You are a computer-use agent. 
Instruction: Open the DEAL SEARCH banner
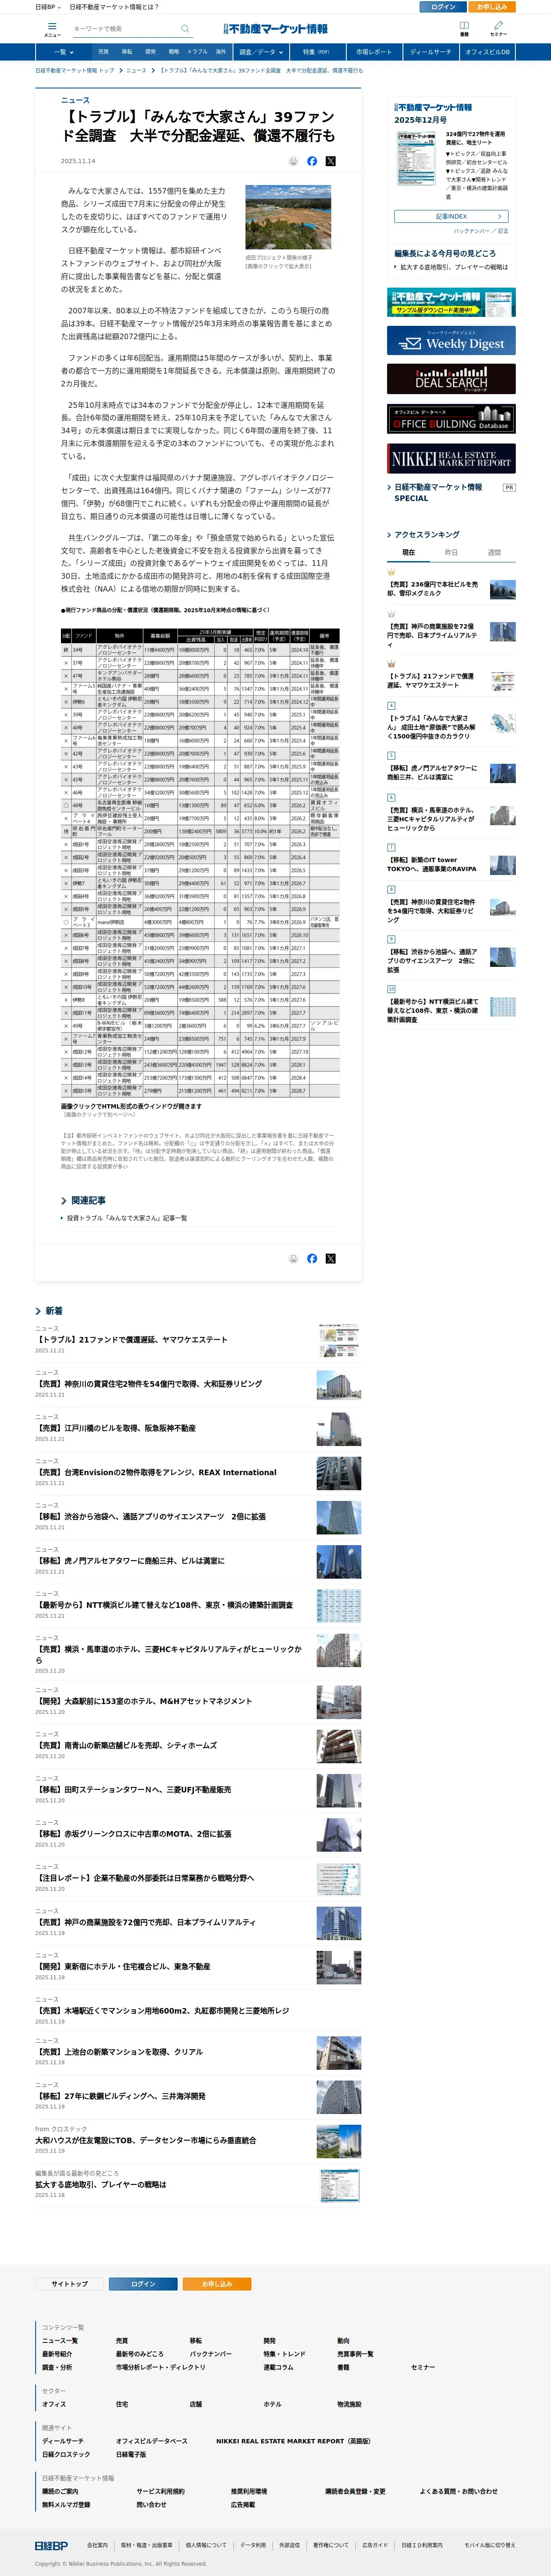(x=451, y=379)
